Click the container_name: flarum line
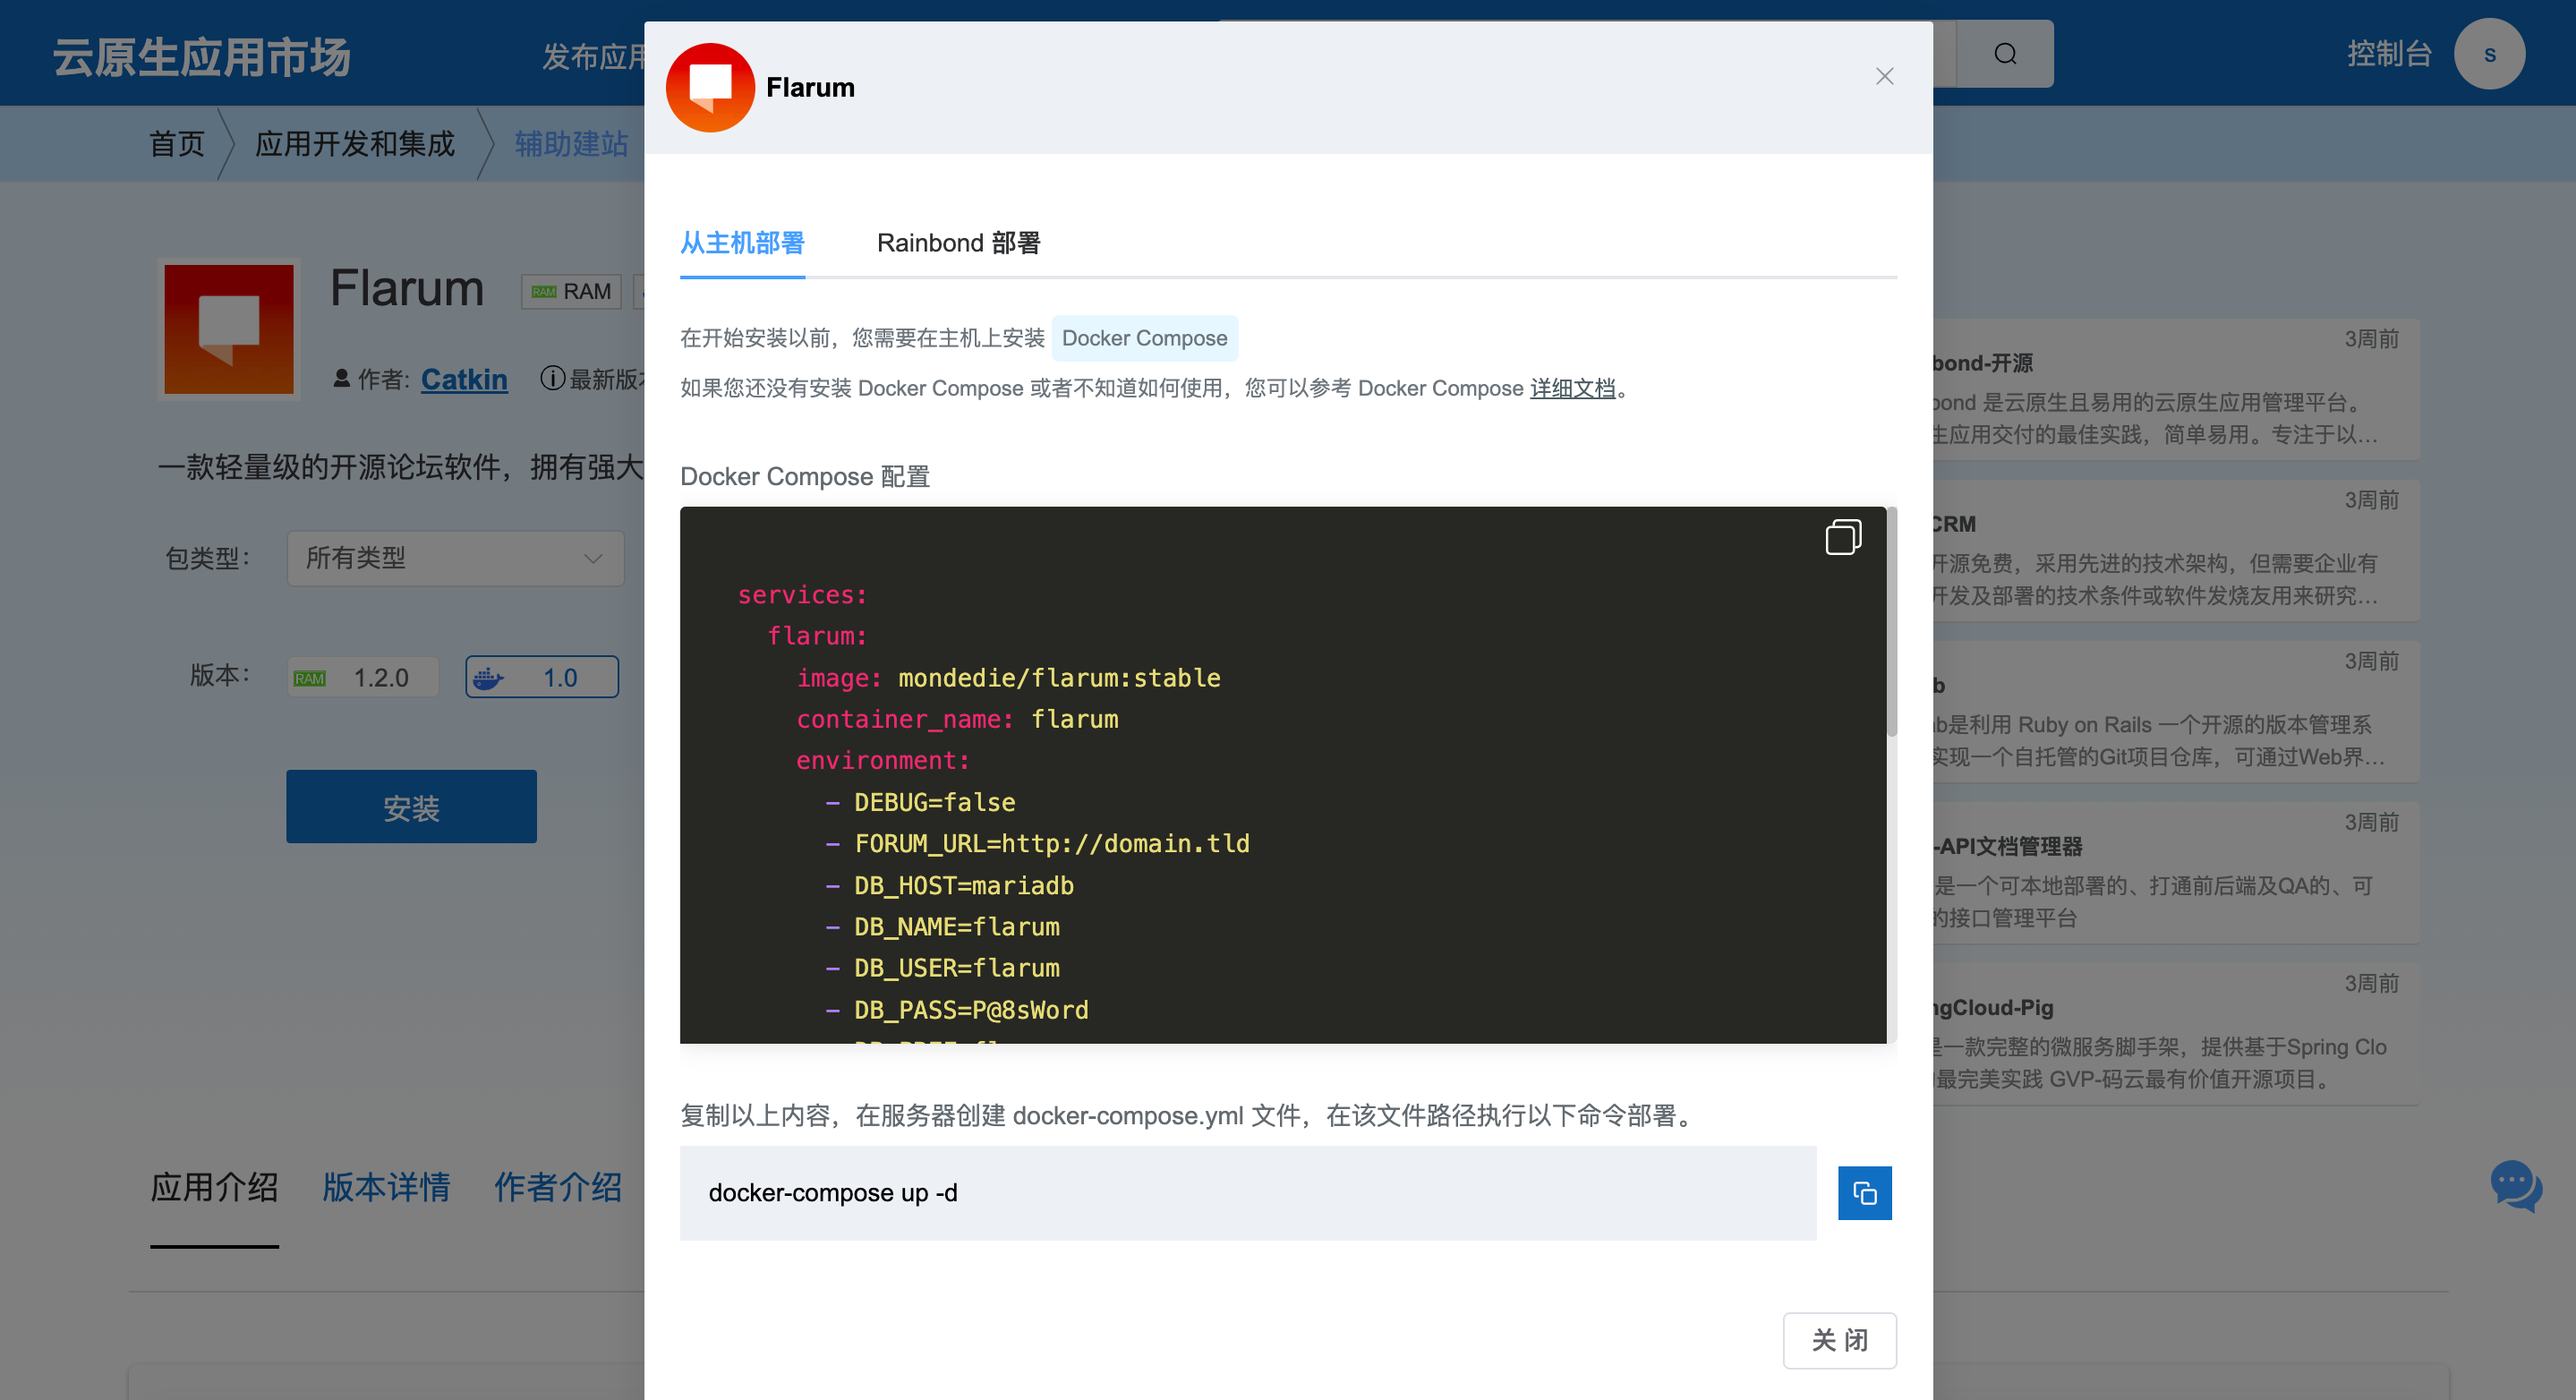 957,719
